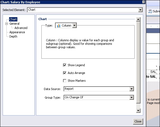Go to the Depth settings page
The height and width of the screenshot is (127, 160).
(x=13, y=36)
